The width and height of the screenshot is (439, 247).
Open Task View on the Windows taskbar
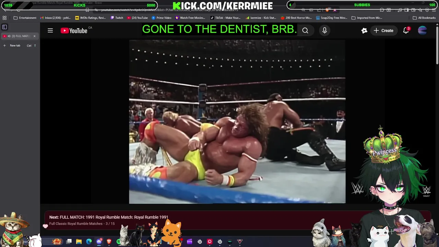(69, 242)
